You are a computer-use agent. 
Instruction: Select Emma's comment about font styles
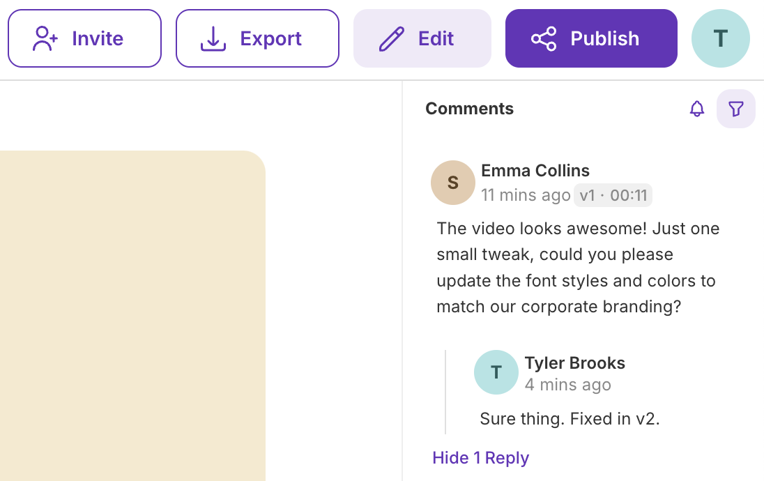pyautogui.click(x=577, y=268)
